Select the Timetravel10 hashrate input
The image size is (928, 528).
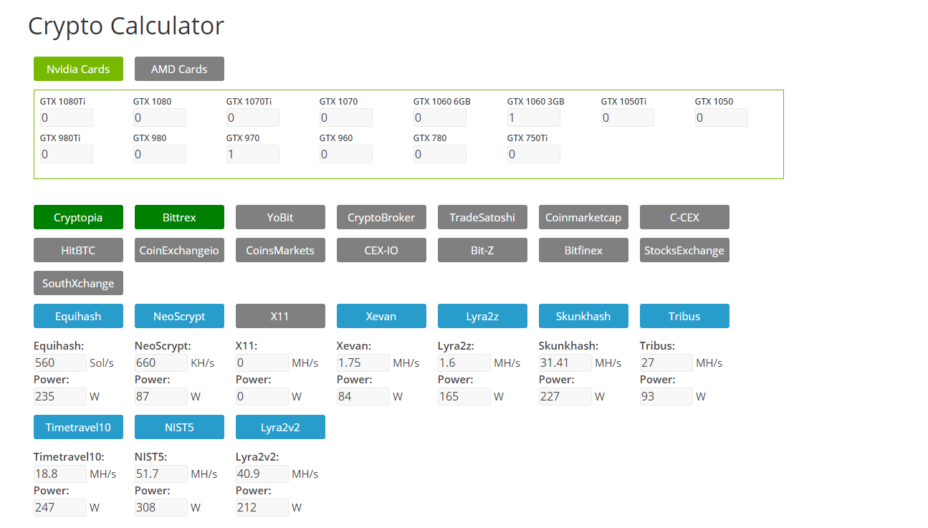tap(60, 474)
